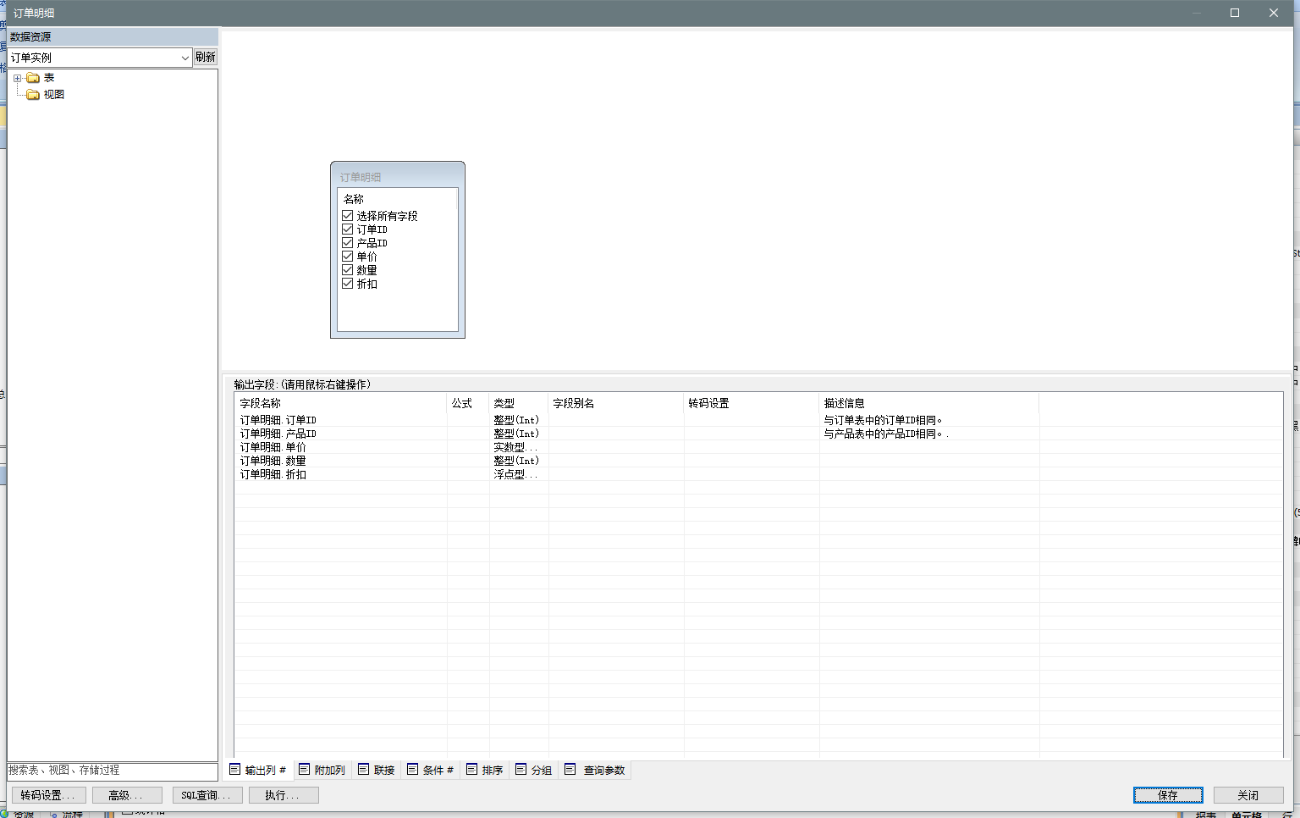Screen dimensions: 1300x818
Task: Select the 订单明细.数量 output row
Action: [x=273, y=461]
